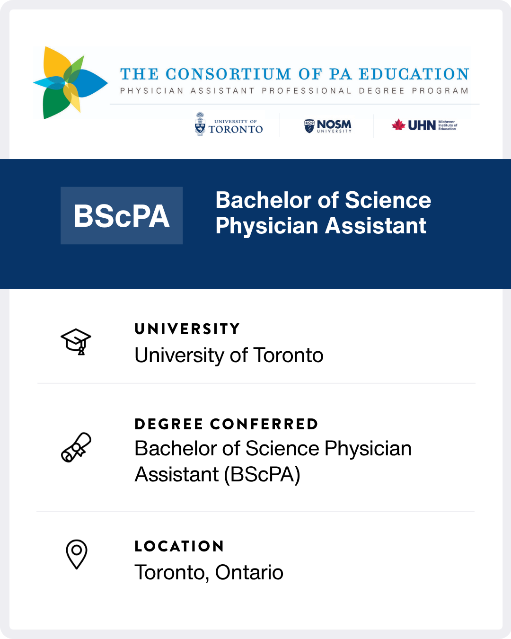Click the BScPA badge box
Viewport: 511px width, 639px height.
point(122,216)
